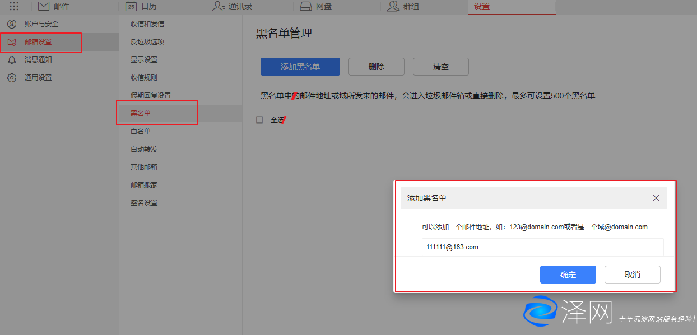
Task: Click the drive icon for 网盘
Action: pos(305,7)
